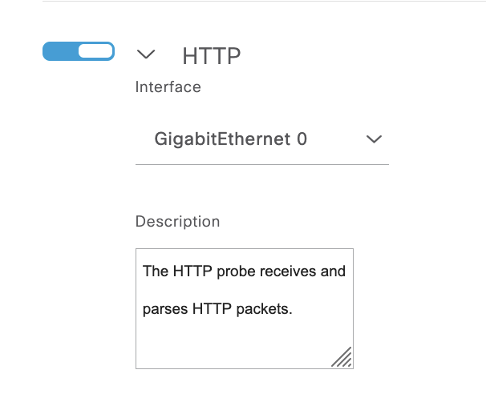Click the Description field label
Screen dimensions: 486x402
click(177, 221)
